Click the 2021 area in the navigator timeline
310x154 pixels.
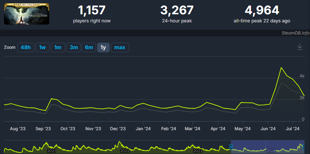point(51,150)
